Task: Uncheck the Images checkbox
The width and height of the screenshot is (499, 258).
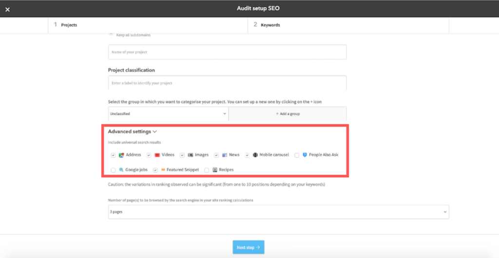Action: [x=182, y=155]
